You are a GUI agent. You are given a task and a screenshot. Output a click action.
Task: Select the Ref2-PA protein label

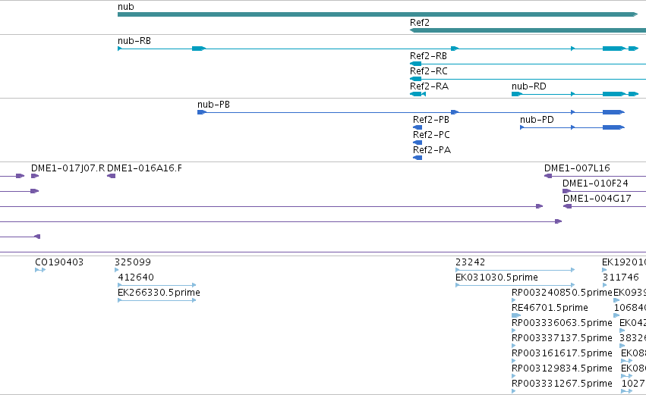(x=432, y=150)
